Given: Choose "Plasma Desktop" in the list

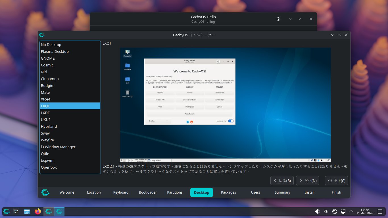Looking at the screenshot, I should pyautogui.click(x=70, y=51).
